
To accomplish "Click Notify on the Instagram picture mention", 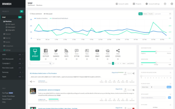I will [x=114, y=100].
